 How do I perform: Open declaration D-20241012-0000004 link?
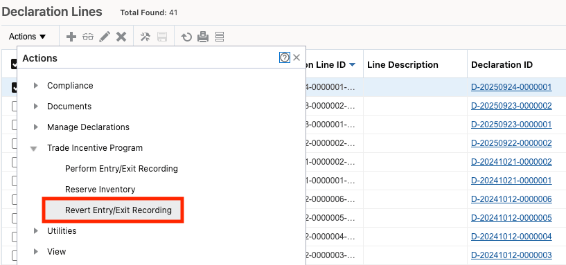[x=511, y=237]
